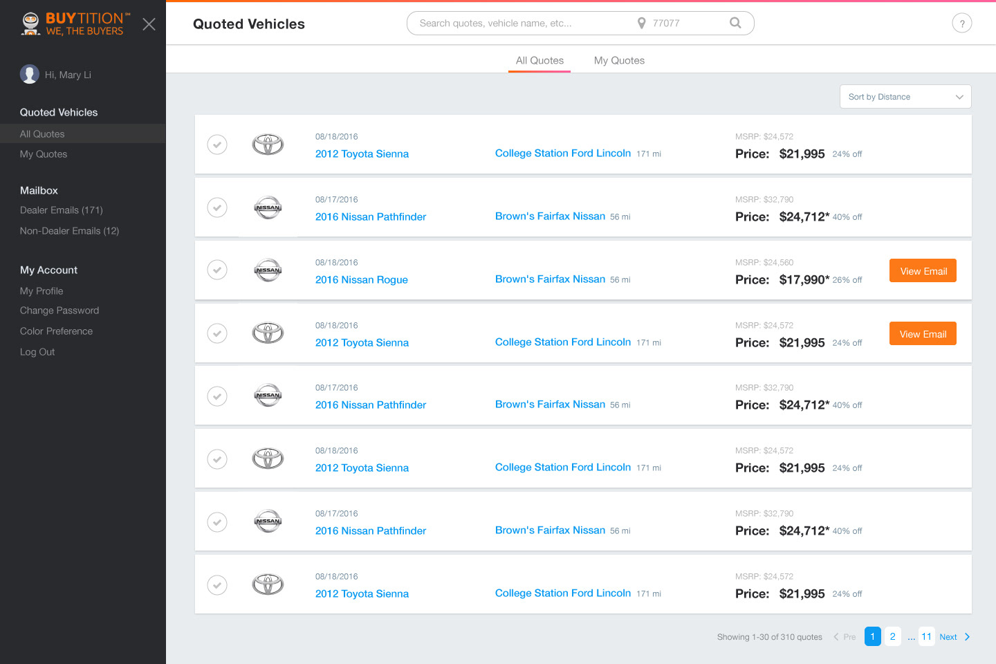Close the sidebar with X icon

[149, 24]
